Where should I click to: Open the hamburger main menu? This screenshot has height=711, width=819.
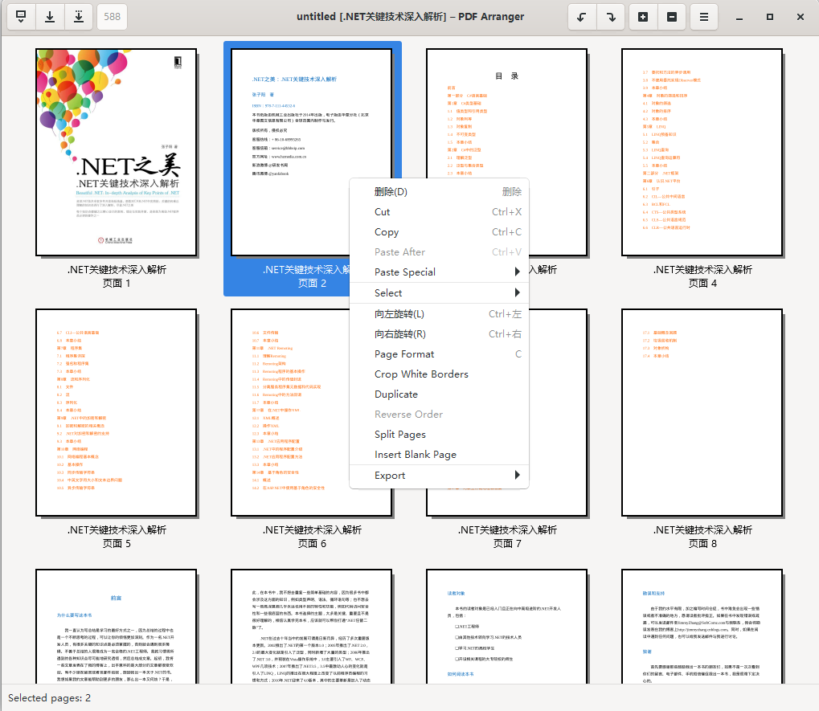pyautogui.click(x=704, y=17)
